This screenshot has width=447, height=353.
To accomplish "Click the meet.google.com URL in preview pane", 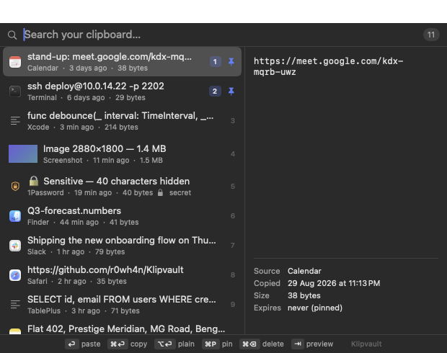I will 329,66.
